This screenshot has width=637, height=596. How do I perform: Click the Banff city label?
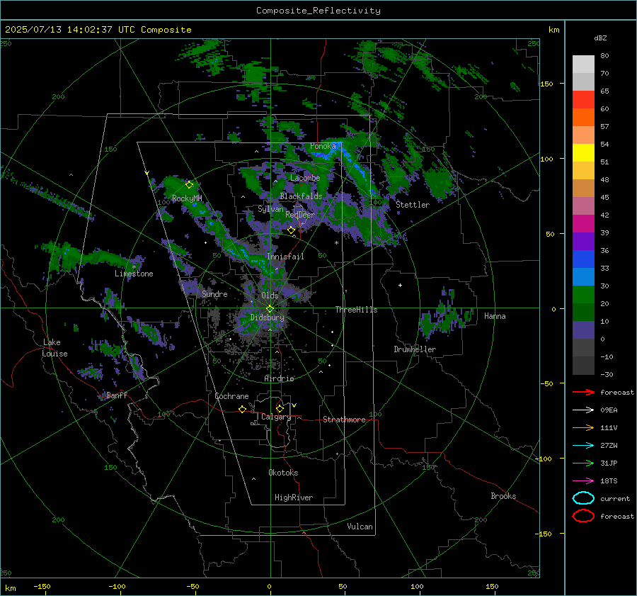pos(117,395)
